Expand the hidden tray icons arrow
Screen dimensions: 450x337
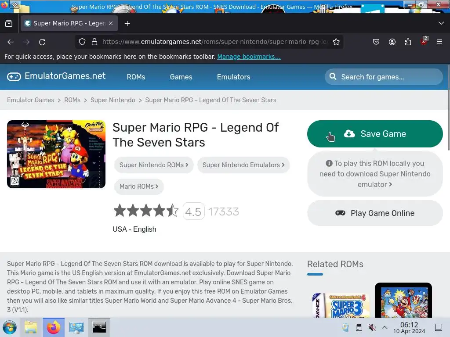point(385,327)
